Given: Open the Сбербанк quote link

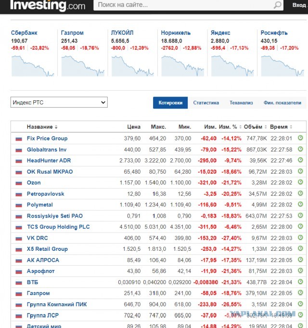Looking at the screenshot, I should [x=24, y=33].
